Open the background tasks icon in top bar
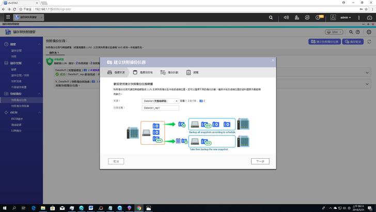 coord(308,17)
